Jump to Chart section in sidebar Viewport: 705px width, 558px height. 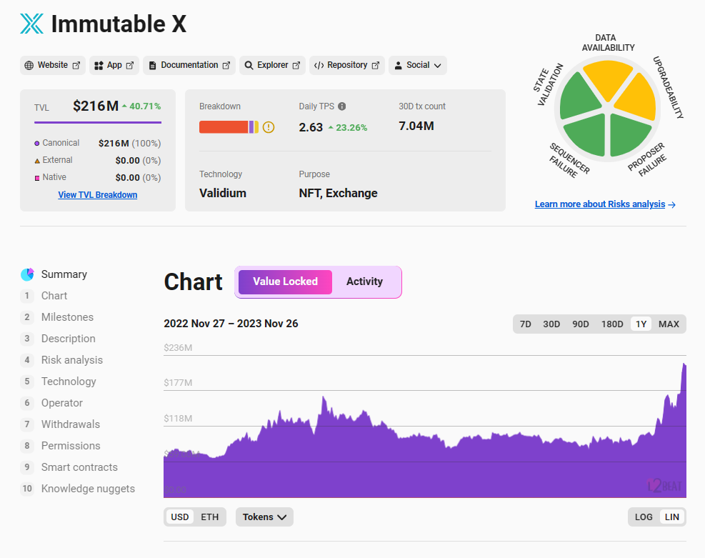[x=44, y=296]
